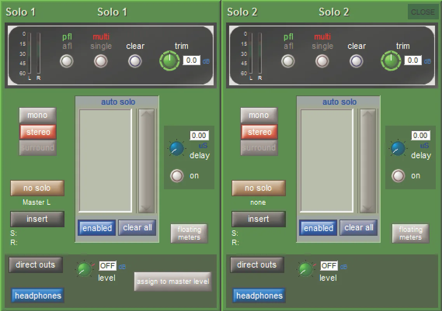Click assign to master level button
Viewport: 442px width, 311px height.
[173, 282]
